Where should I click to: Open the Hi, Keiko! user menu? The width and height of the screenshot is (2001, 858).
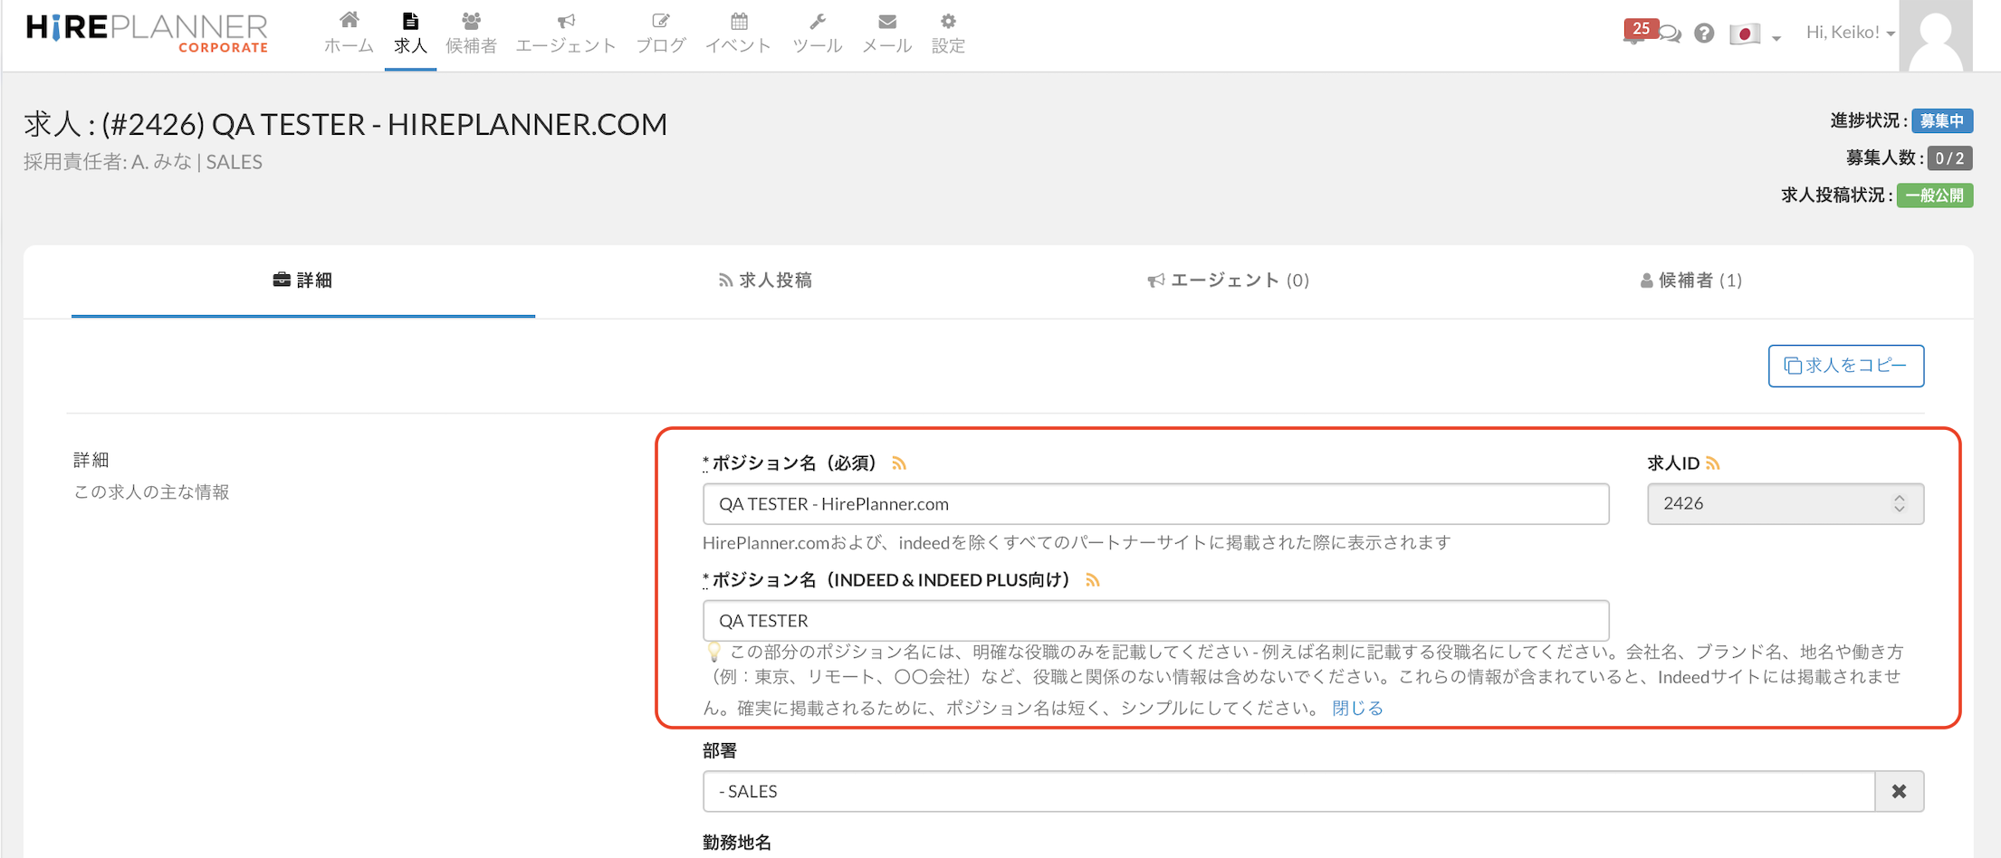click(1850, 33)
